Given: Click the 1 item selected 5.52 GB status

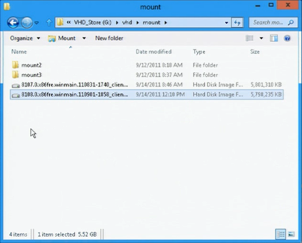Looking at the screenshot, I should [x=67, y=234].
